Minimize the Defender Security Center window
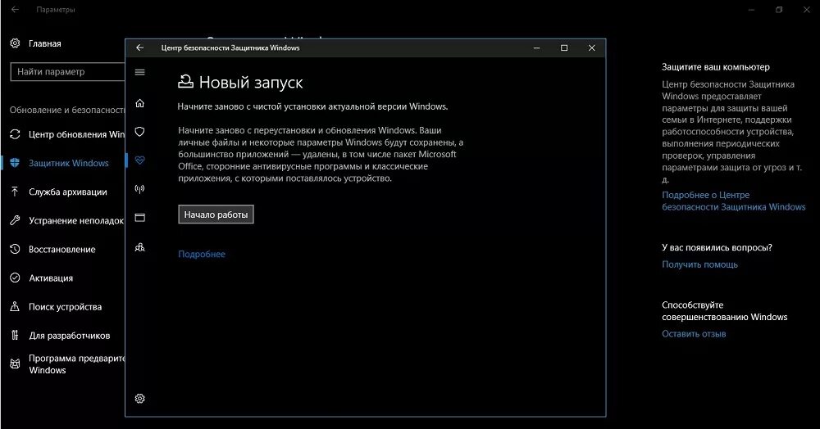 (x=536, y=47)
